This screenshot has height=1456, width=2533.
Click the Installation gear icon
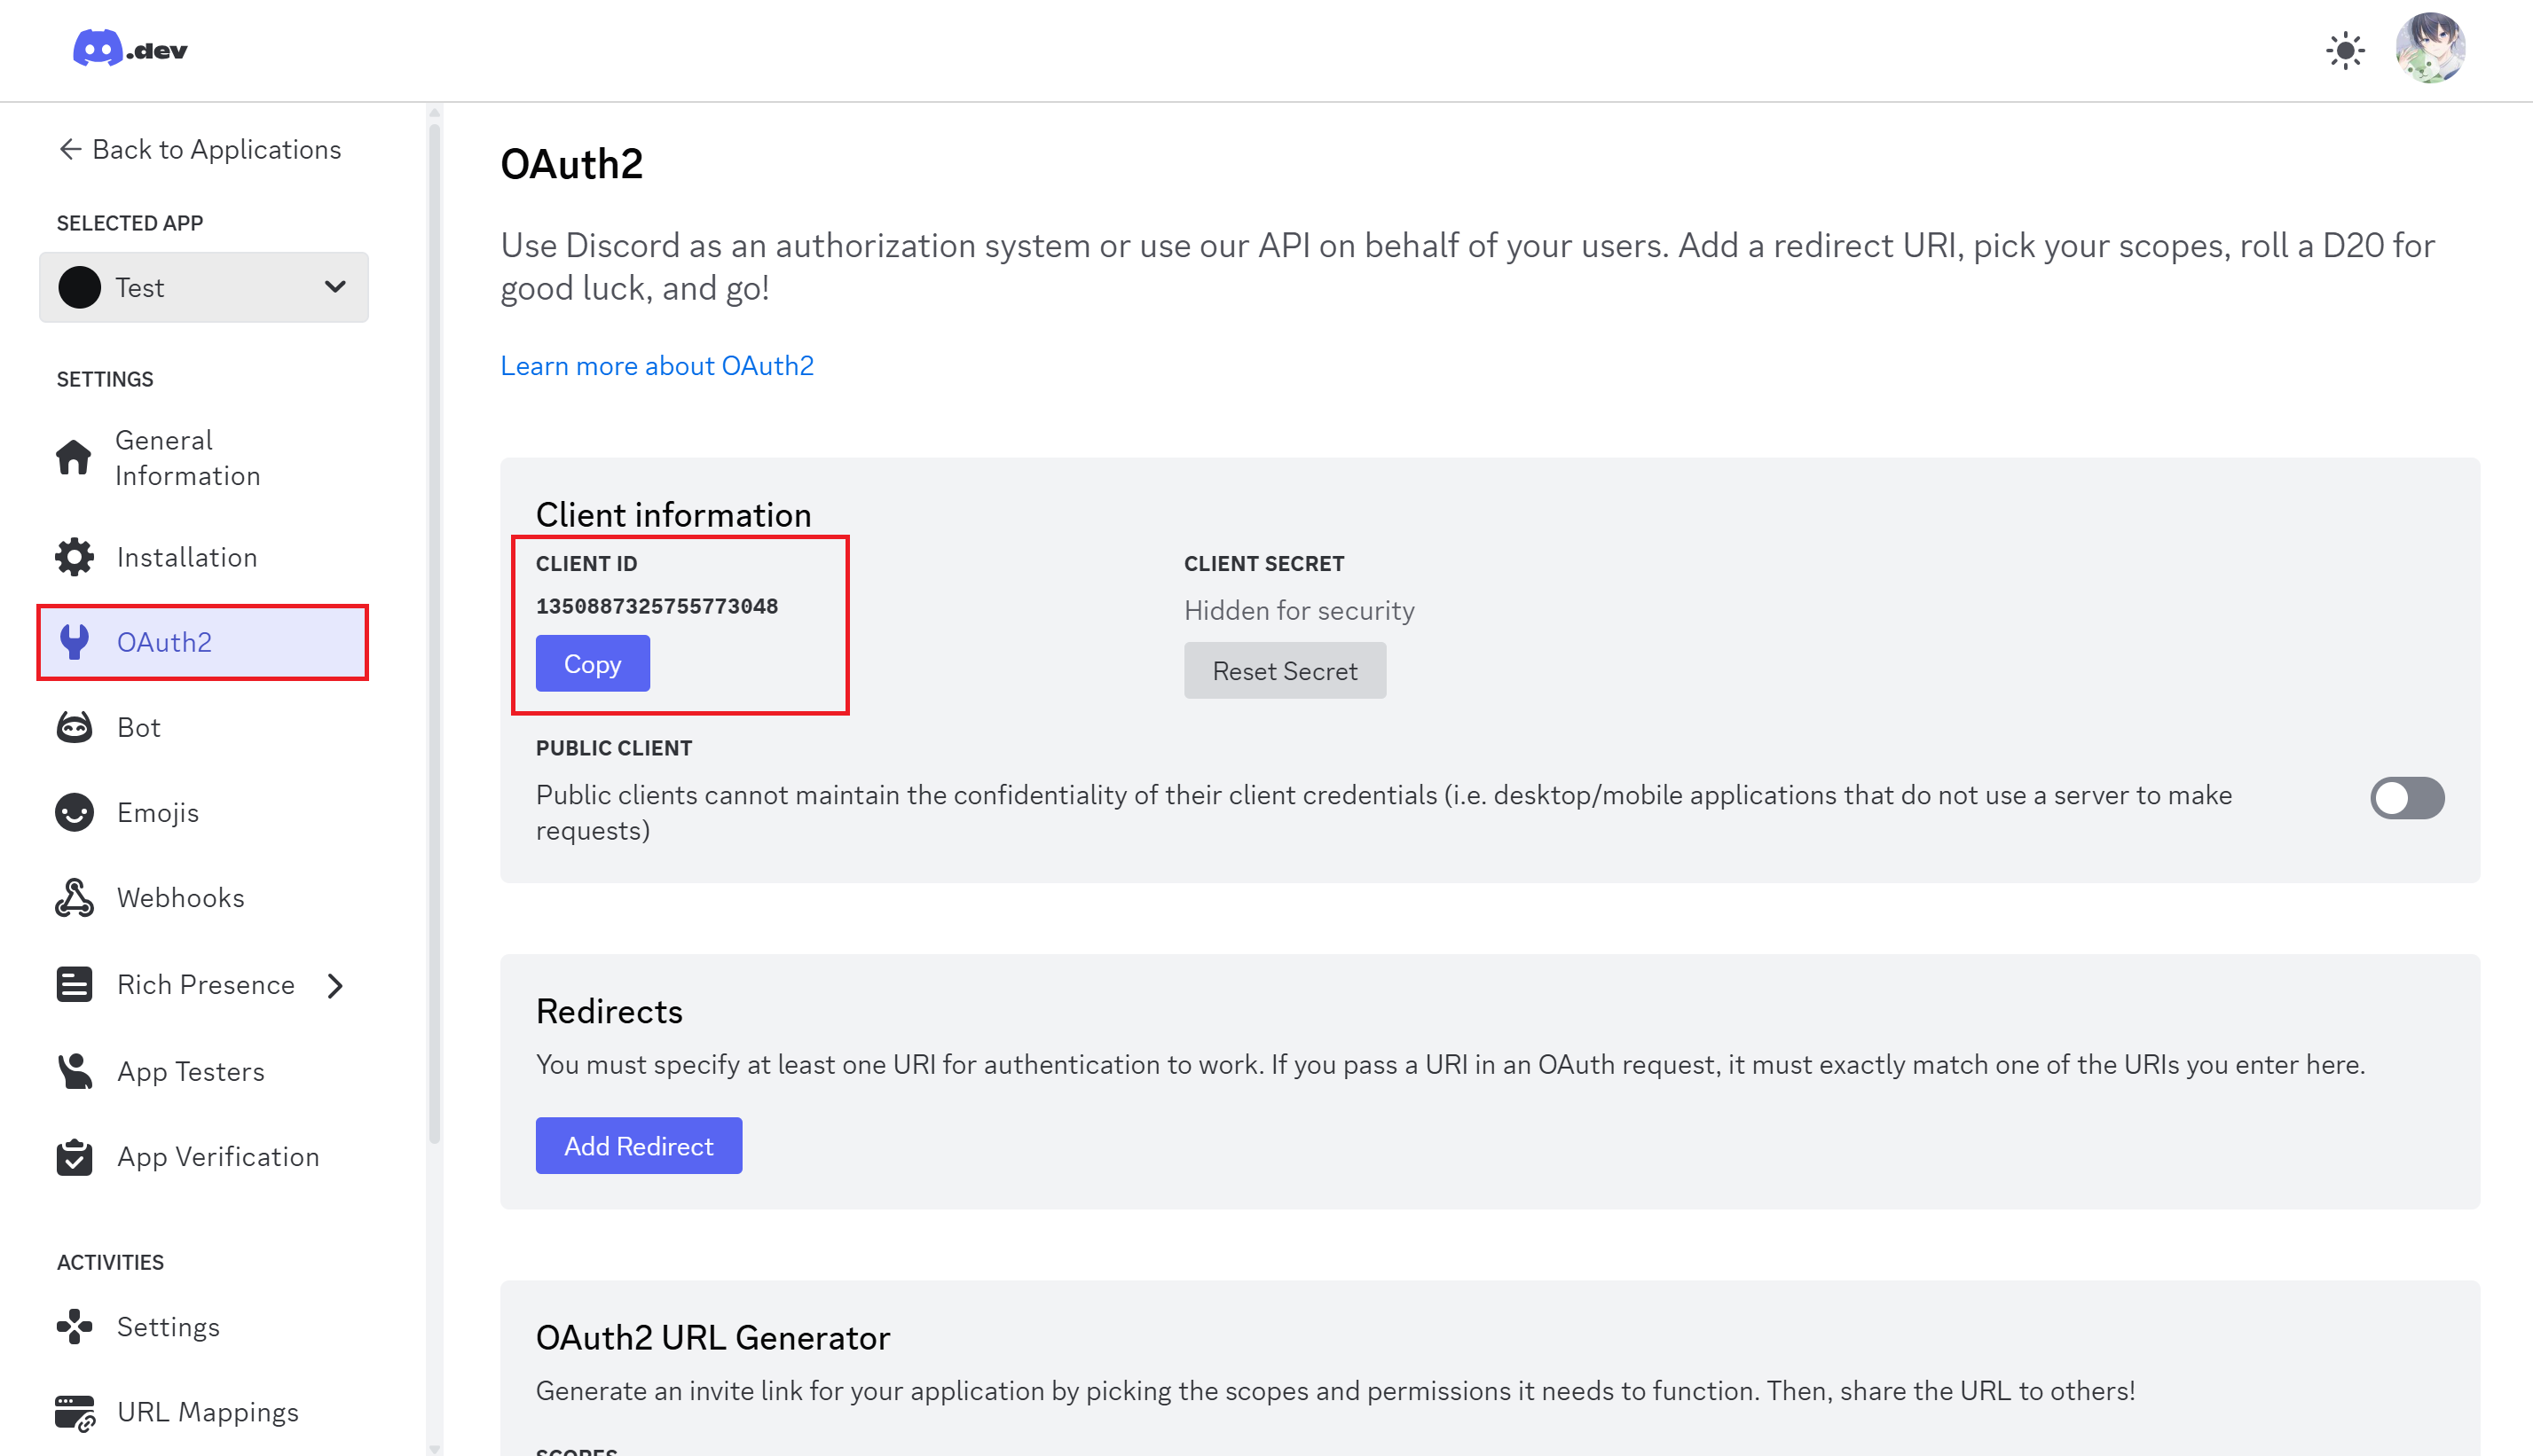[74, 557]
